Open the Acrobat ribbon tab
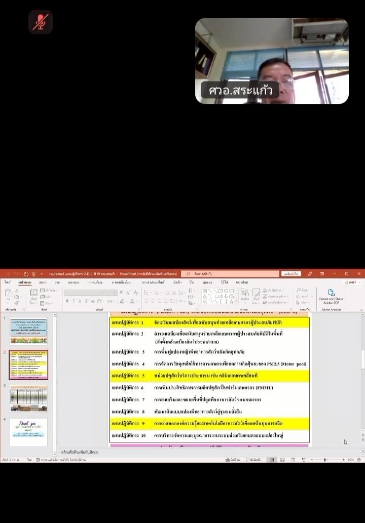The height and width of the screenshot is (523, 365). click(242, 282)
